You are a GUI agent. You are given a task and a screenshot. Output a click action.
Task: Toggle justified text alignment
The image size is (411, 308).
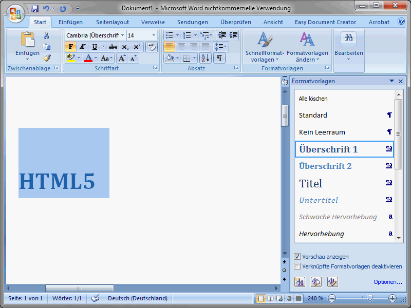pos(206,47)
